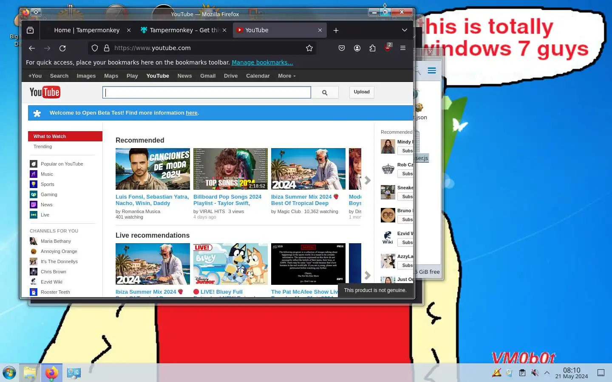This screenshot has width=612, height=382.
Task: Click the Tampermonkey extension icon with badge
Action: (388, 48)
